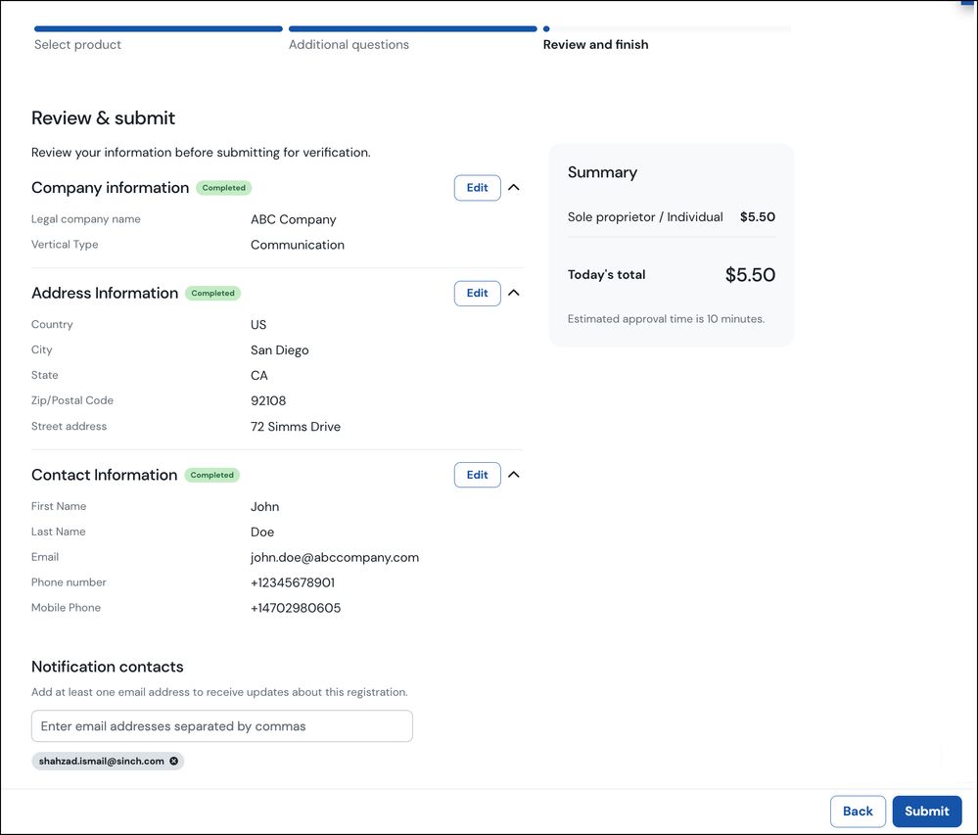Image resolution: width=978 pixels, height=835 pixels.
Task: Click the Completed badge beside Contact Information
Action: click(x=212, y=475)
